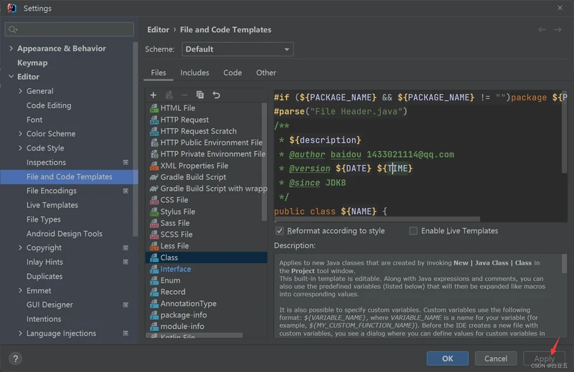
Task: Select the Gradle Build Script file icon
Action: 154,177
